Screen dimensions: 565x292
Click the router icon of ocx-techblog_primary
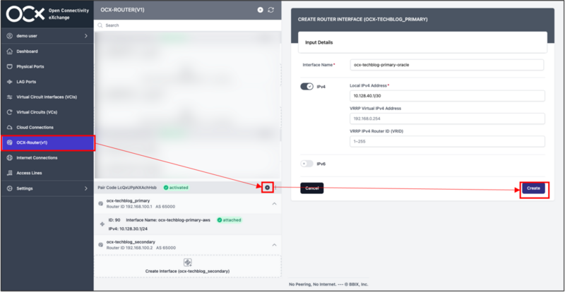[x=100, y=204]
